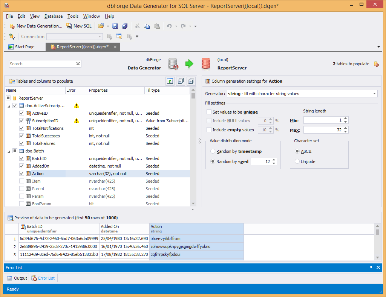Click the warning icon on dbo.ActiveSubscrip row
This screenshot has width=386, height=297.
pos(77,106)
